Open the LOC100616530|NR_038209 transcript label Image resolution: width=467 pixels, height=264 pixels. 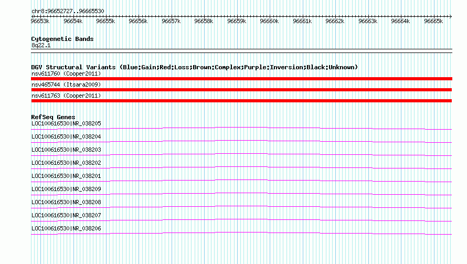[66, 189]
